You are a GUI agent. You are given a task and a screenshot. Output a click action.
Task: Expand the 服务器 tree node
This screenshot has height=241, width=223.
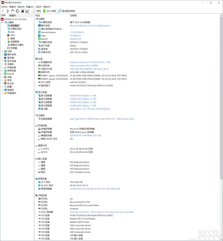(2, 58)
